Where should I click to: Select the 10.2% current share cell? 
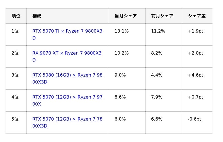[x=127, y=57]
